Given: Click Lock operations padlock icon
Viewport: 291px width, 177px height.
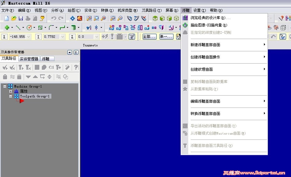Looking at the screenshot, I should (x=5, y=77).
